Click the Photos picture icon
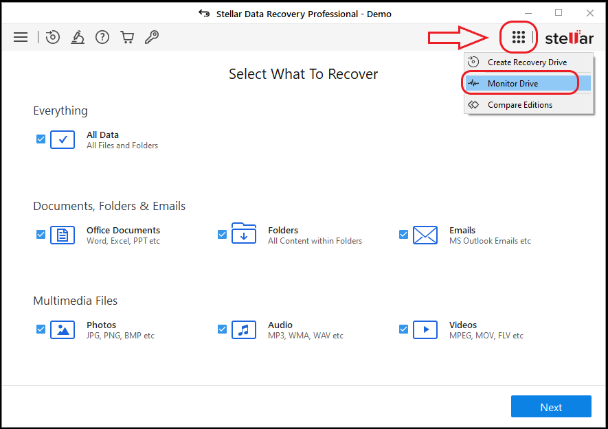Screen dimensions: 608x429 click(x=63, y=329)
